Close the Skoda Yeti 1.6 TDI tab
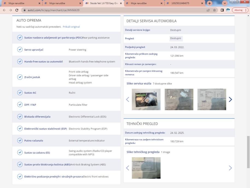The height and width of the screenshot is (188, 250). [x=121, y=4]
